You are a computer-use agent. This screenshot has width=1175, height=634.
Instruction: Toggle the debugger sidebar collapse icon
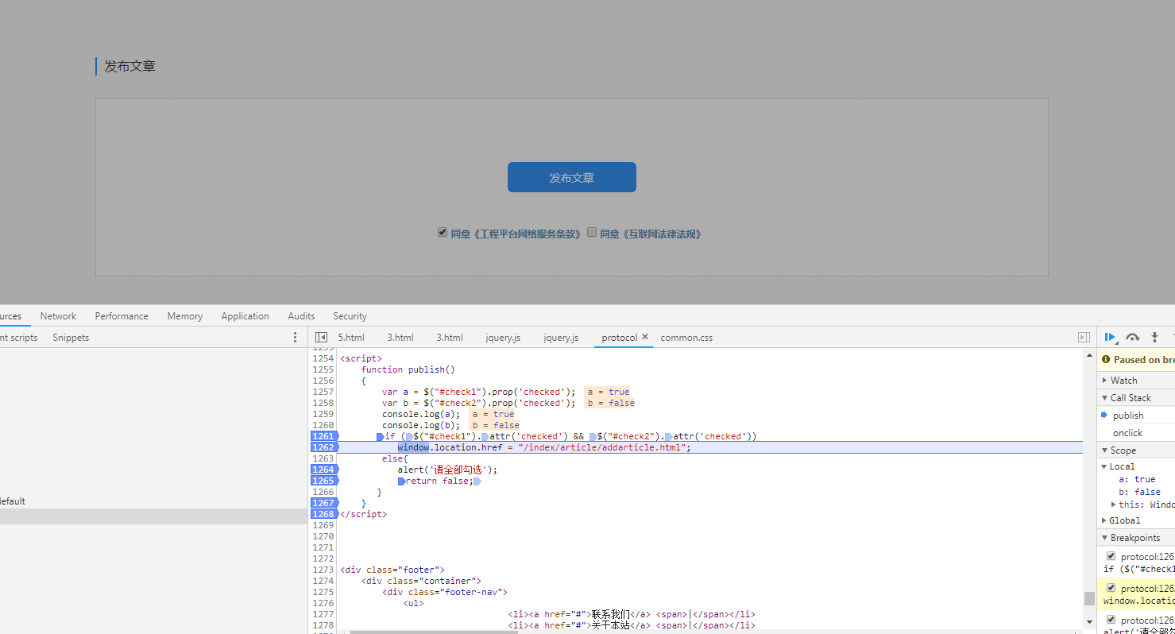point(1084,338)
